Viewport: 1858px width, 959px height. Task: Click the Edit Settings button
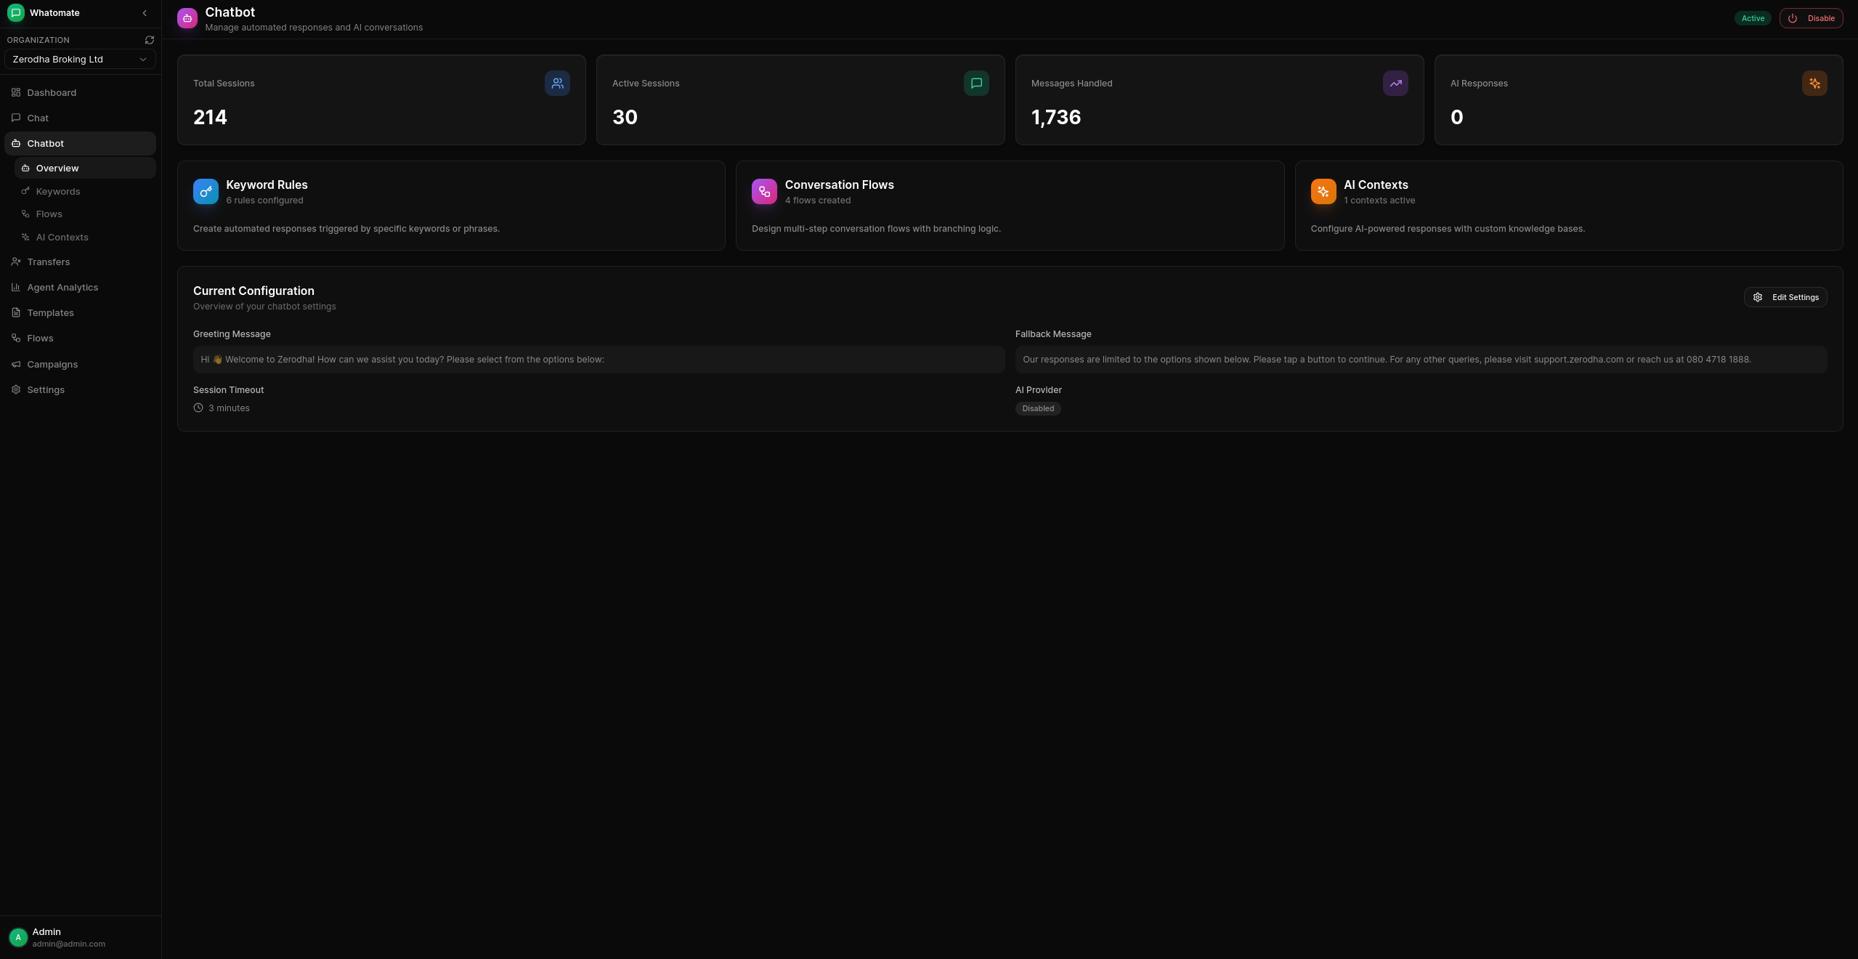point(1785,296)
